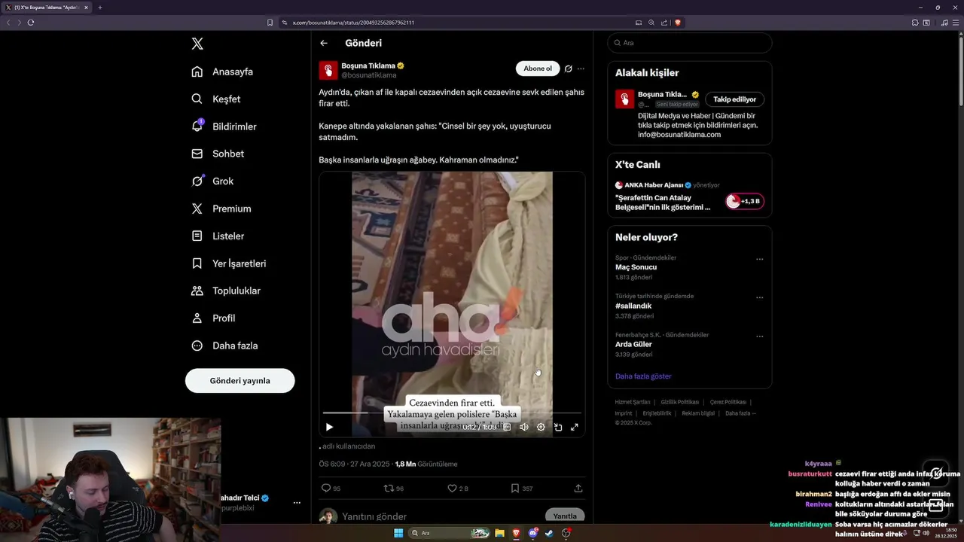Expand footer Daha fazla ··· menu
964x542 pixels.
pos(740,413)
